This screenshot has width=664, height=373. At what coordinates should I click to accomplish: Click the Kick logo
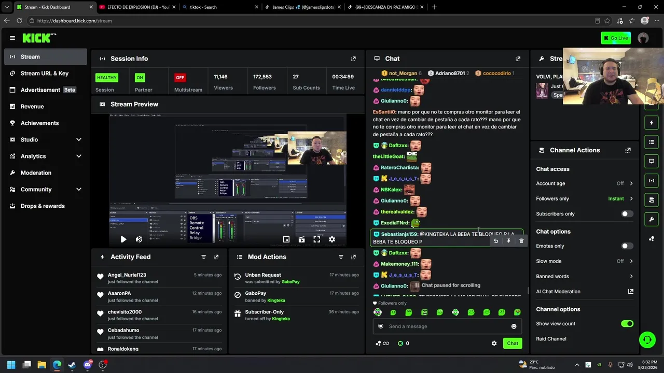point(39,38)
